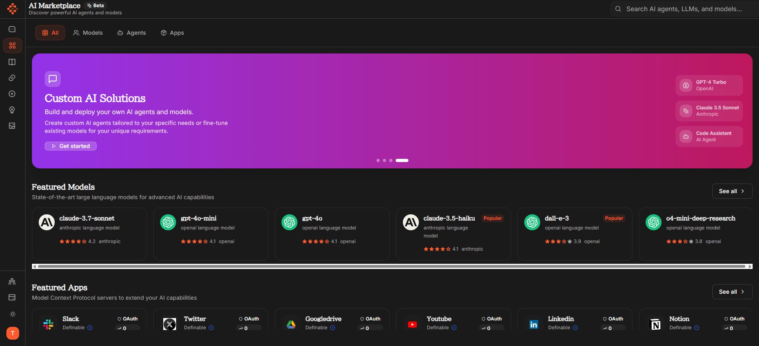
Task: Open the claude-3.7-sonnet model title
Action: tap(87, 218)
